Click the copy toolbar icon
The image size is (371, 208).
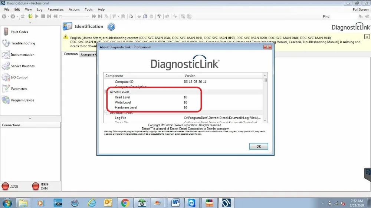click(x=145, y=16)
